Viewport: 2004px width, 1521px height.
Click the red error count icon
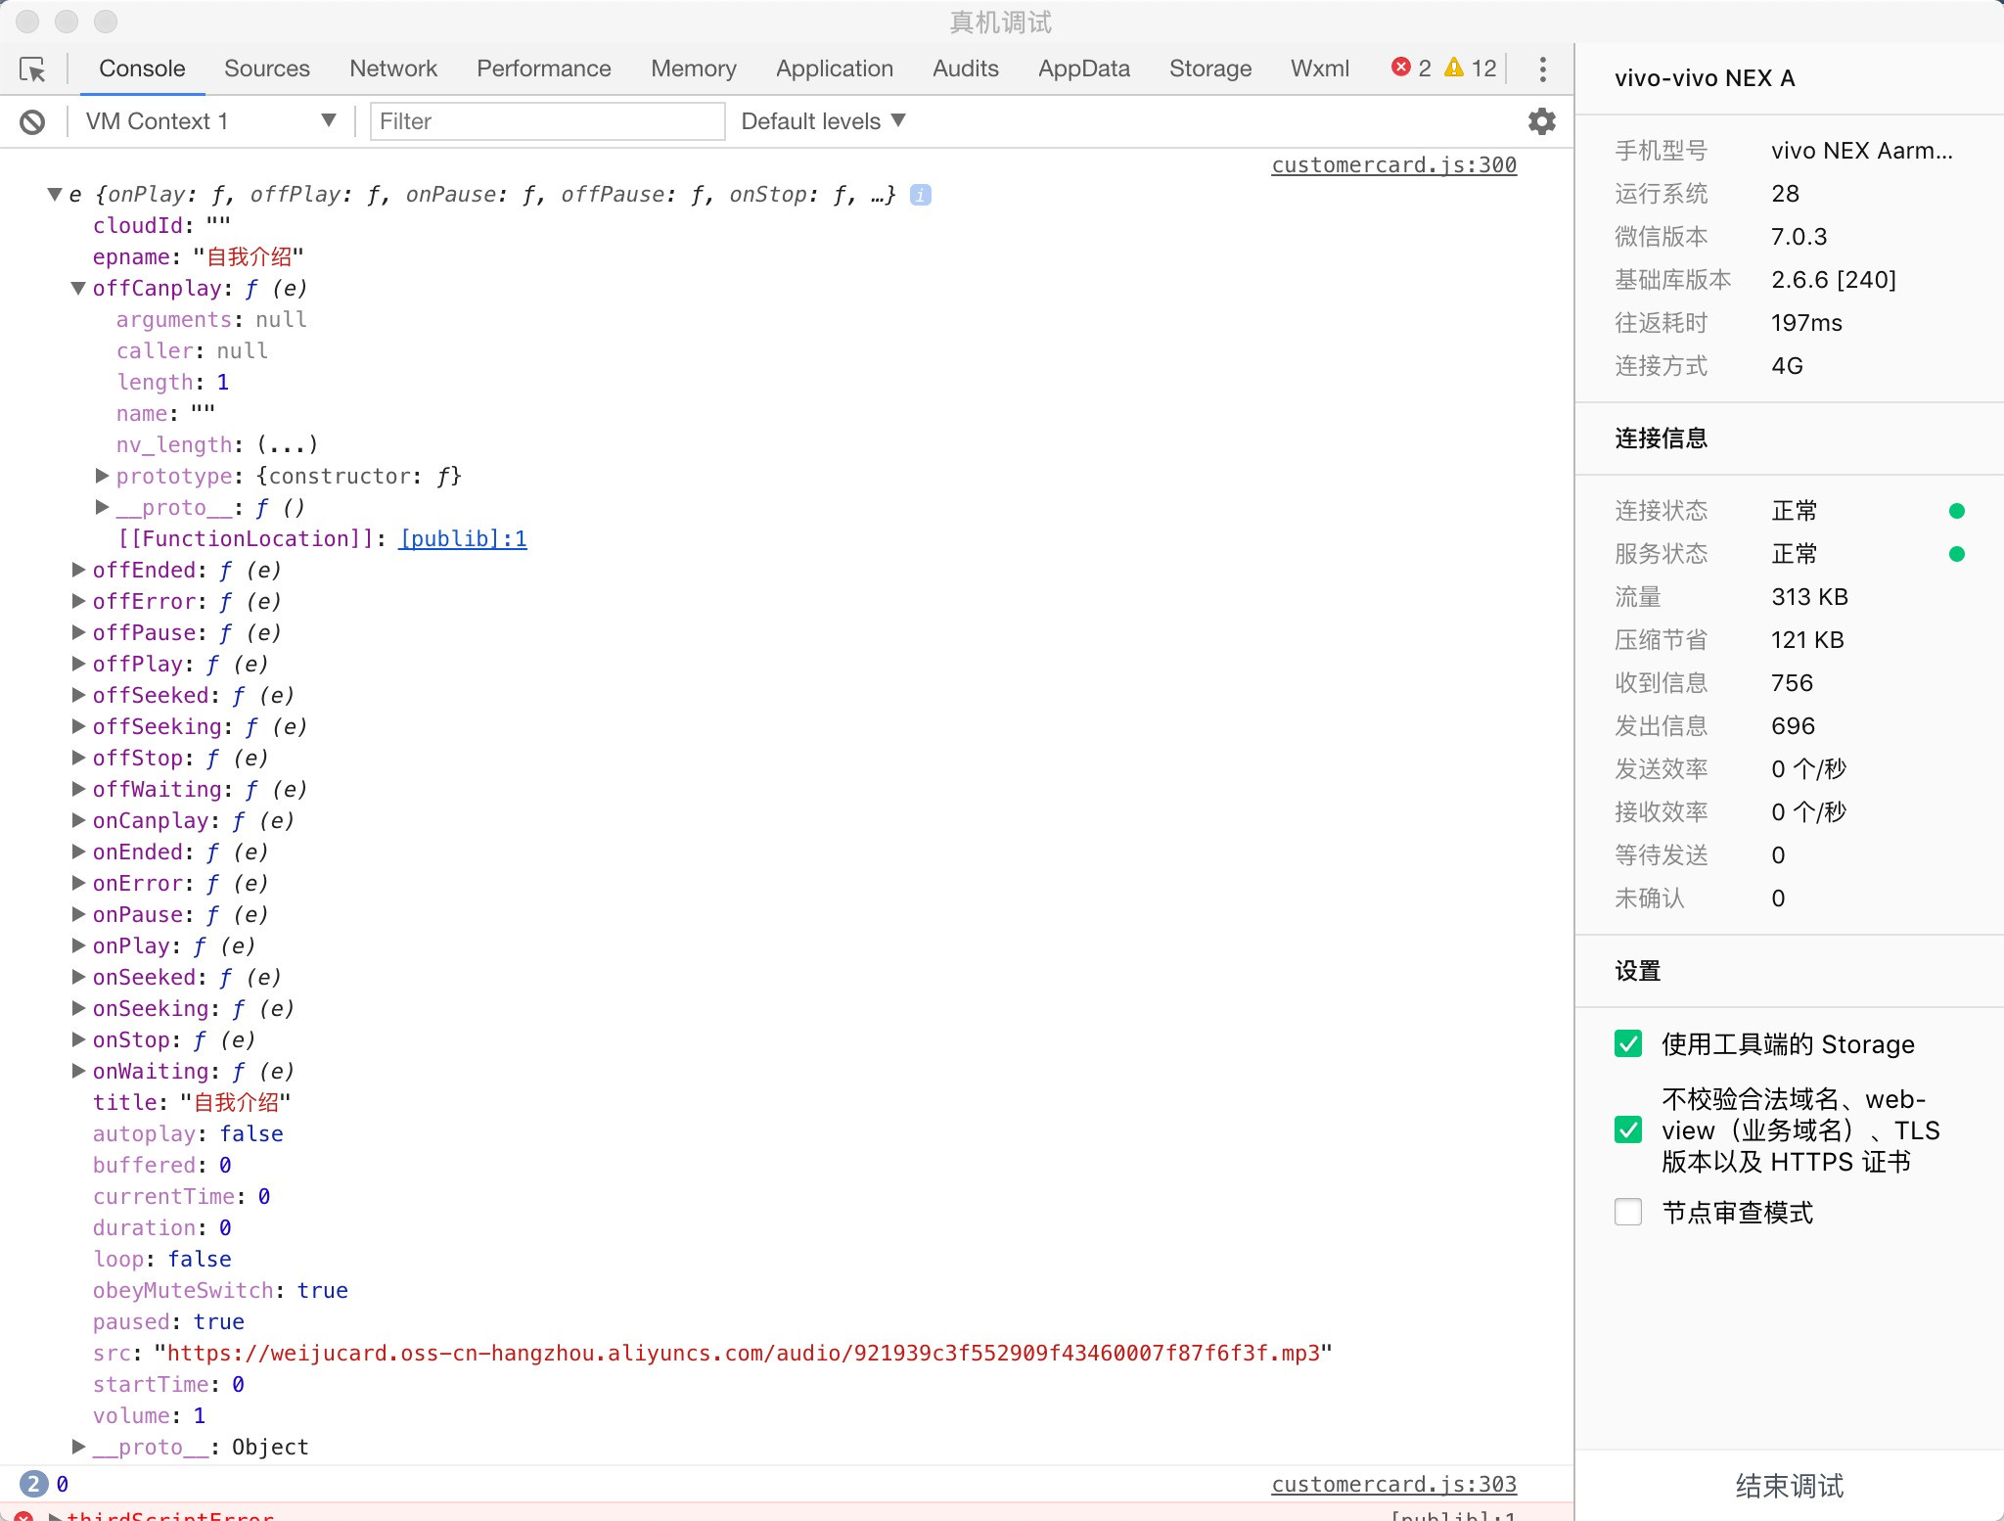1401,68
